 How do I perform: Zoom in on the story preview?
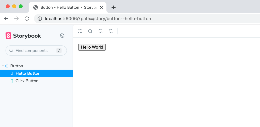90,31
